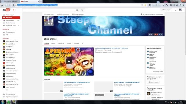Open Посмотреть позже in the sidebar
This screenshot has height=104, width=186.
click(x=11, y=26)
